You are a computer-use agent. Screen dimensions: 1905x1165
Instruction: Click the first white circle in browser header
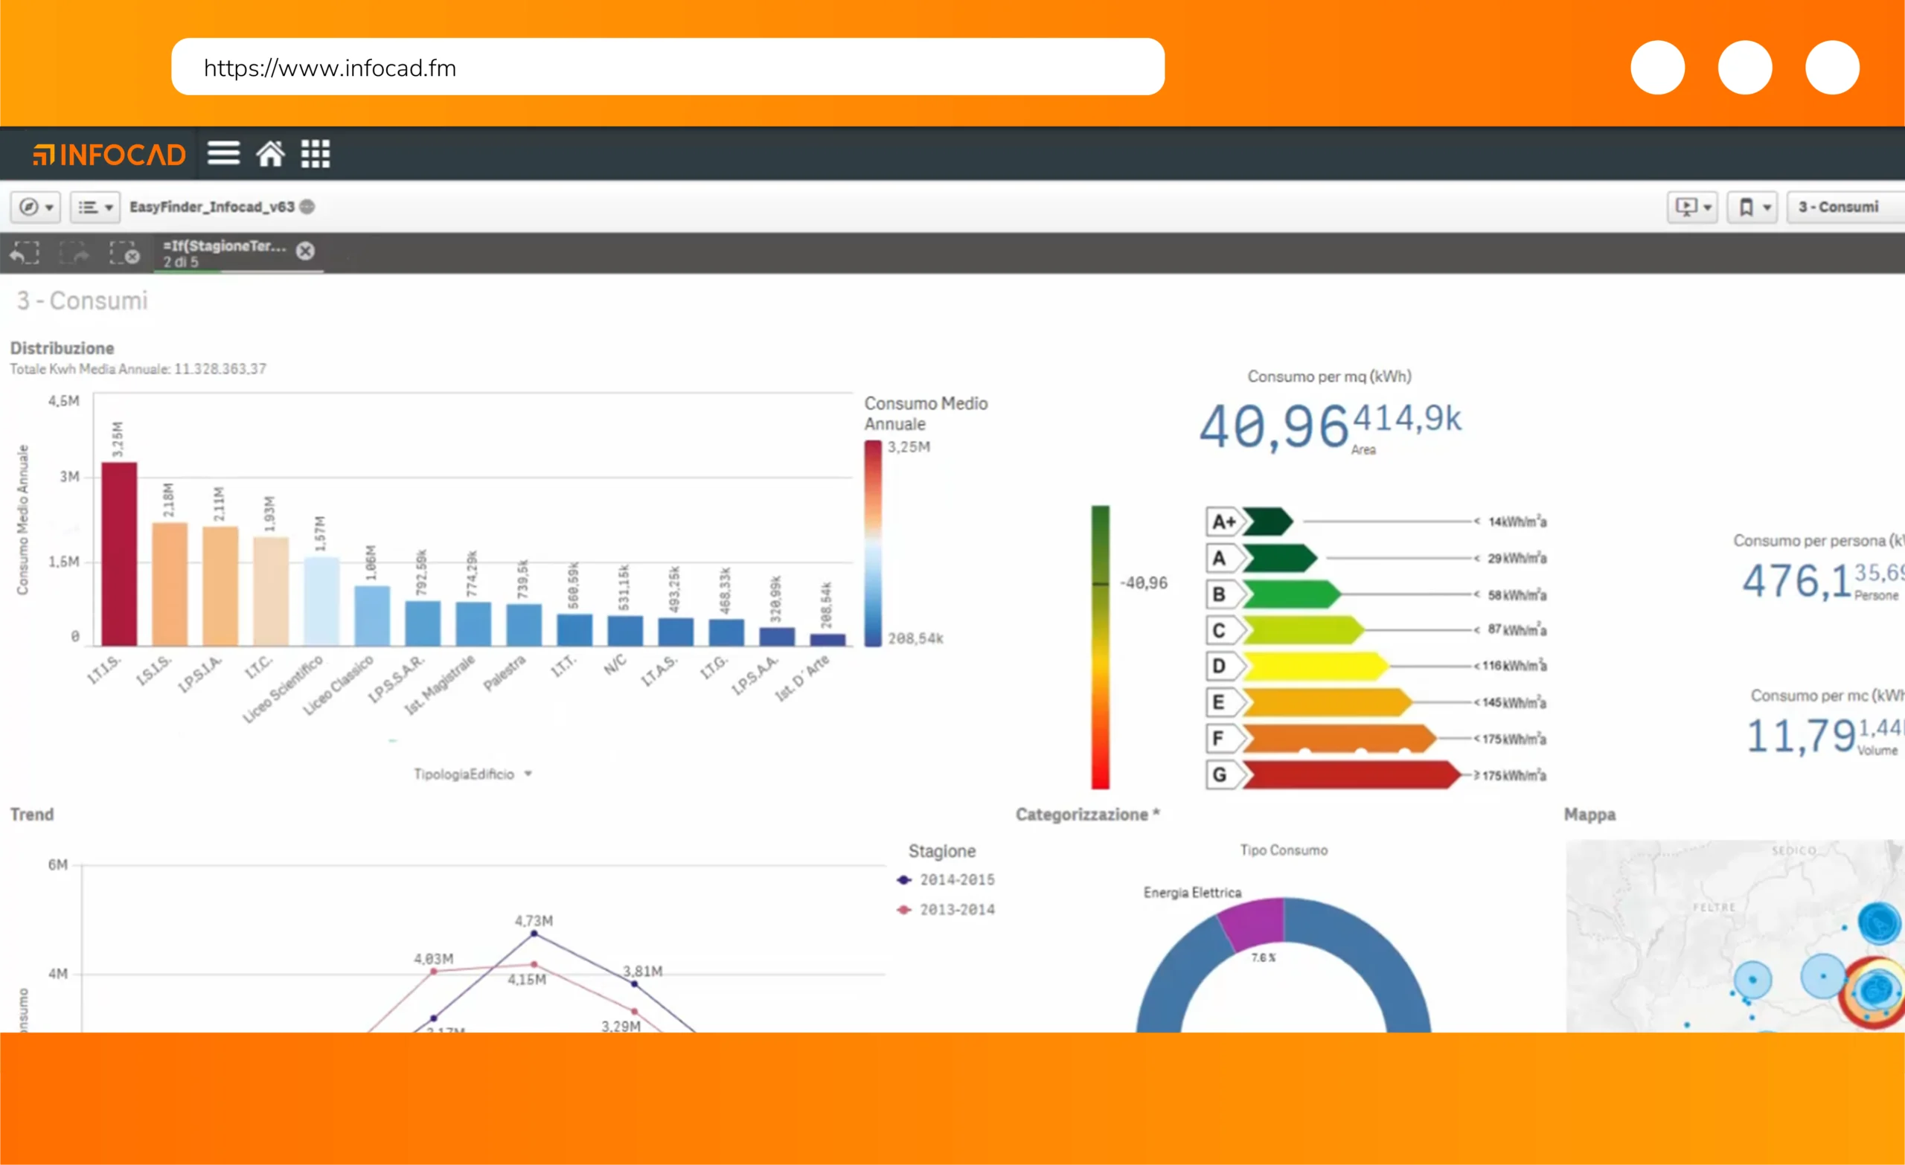[x=1658, y=68]
